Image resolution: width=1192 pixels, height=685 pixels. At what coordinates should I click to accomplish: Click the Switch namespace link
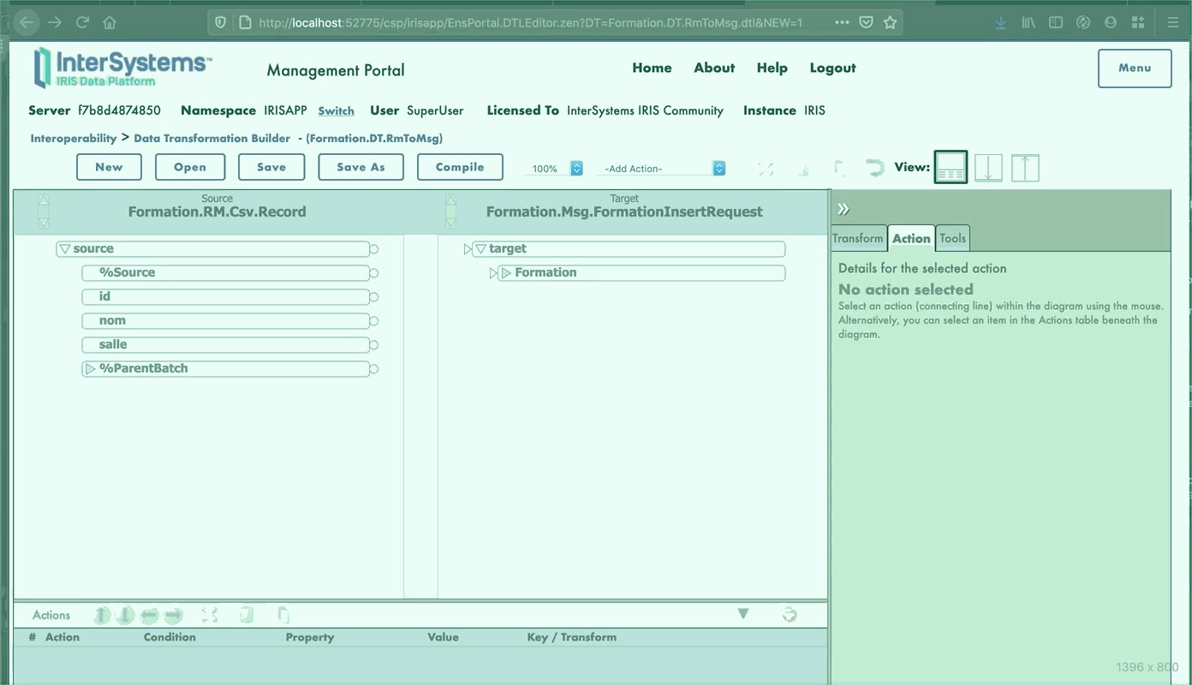336,111
